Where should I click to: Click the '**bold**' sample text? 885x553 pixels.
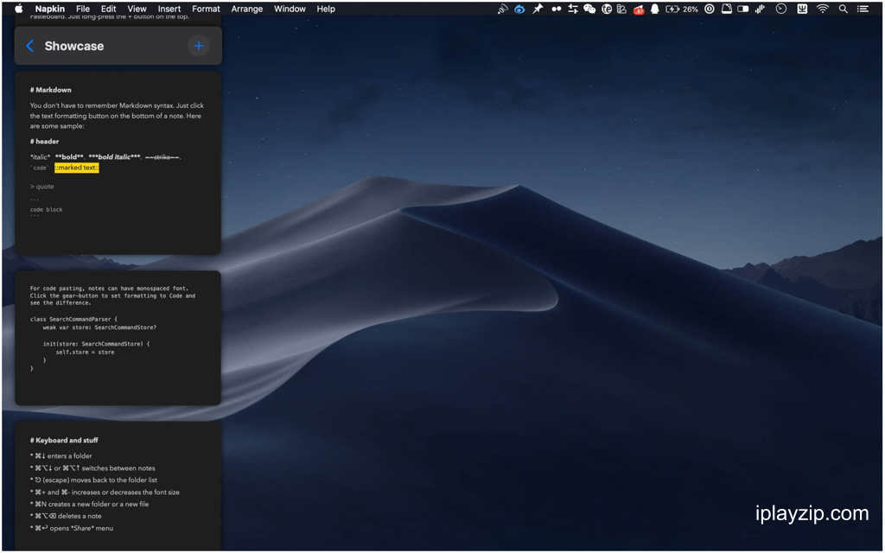69,157
